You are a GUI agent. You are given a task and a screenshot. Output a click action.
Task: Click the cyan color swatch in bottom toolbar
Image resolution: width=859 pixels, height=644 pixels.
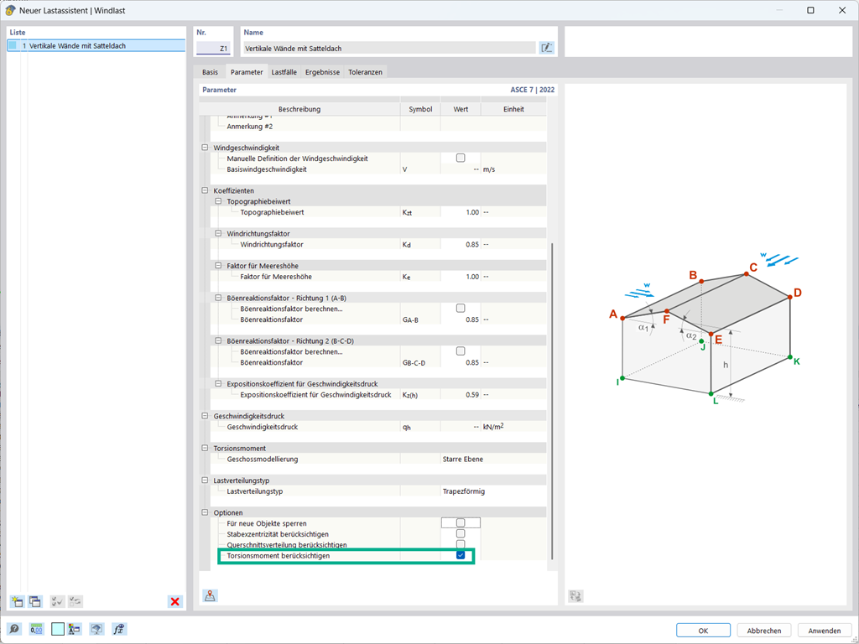[x=58, y=629]
